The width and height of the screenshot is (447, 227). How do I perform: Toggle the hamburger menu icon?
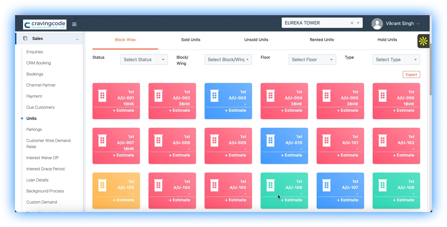tap(74, 24)
